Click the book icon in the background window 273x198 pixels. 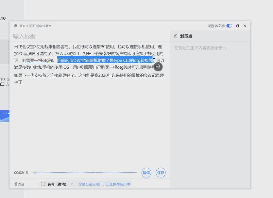pyautogui.click(x=2, y=84)
